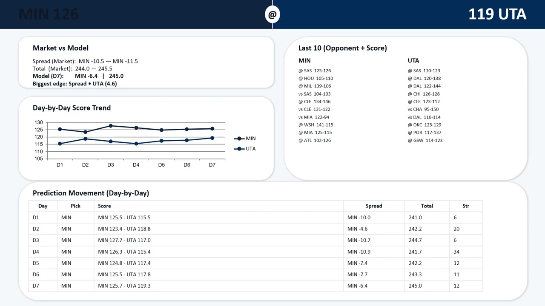Click the Day-by-Day Score Trend heading
The width and height of the screenshot is (545, 306).
click(x=72, y=108)
